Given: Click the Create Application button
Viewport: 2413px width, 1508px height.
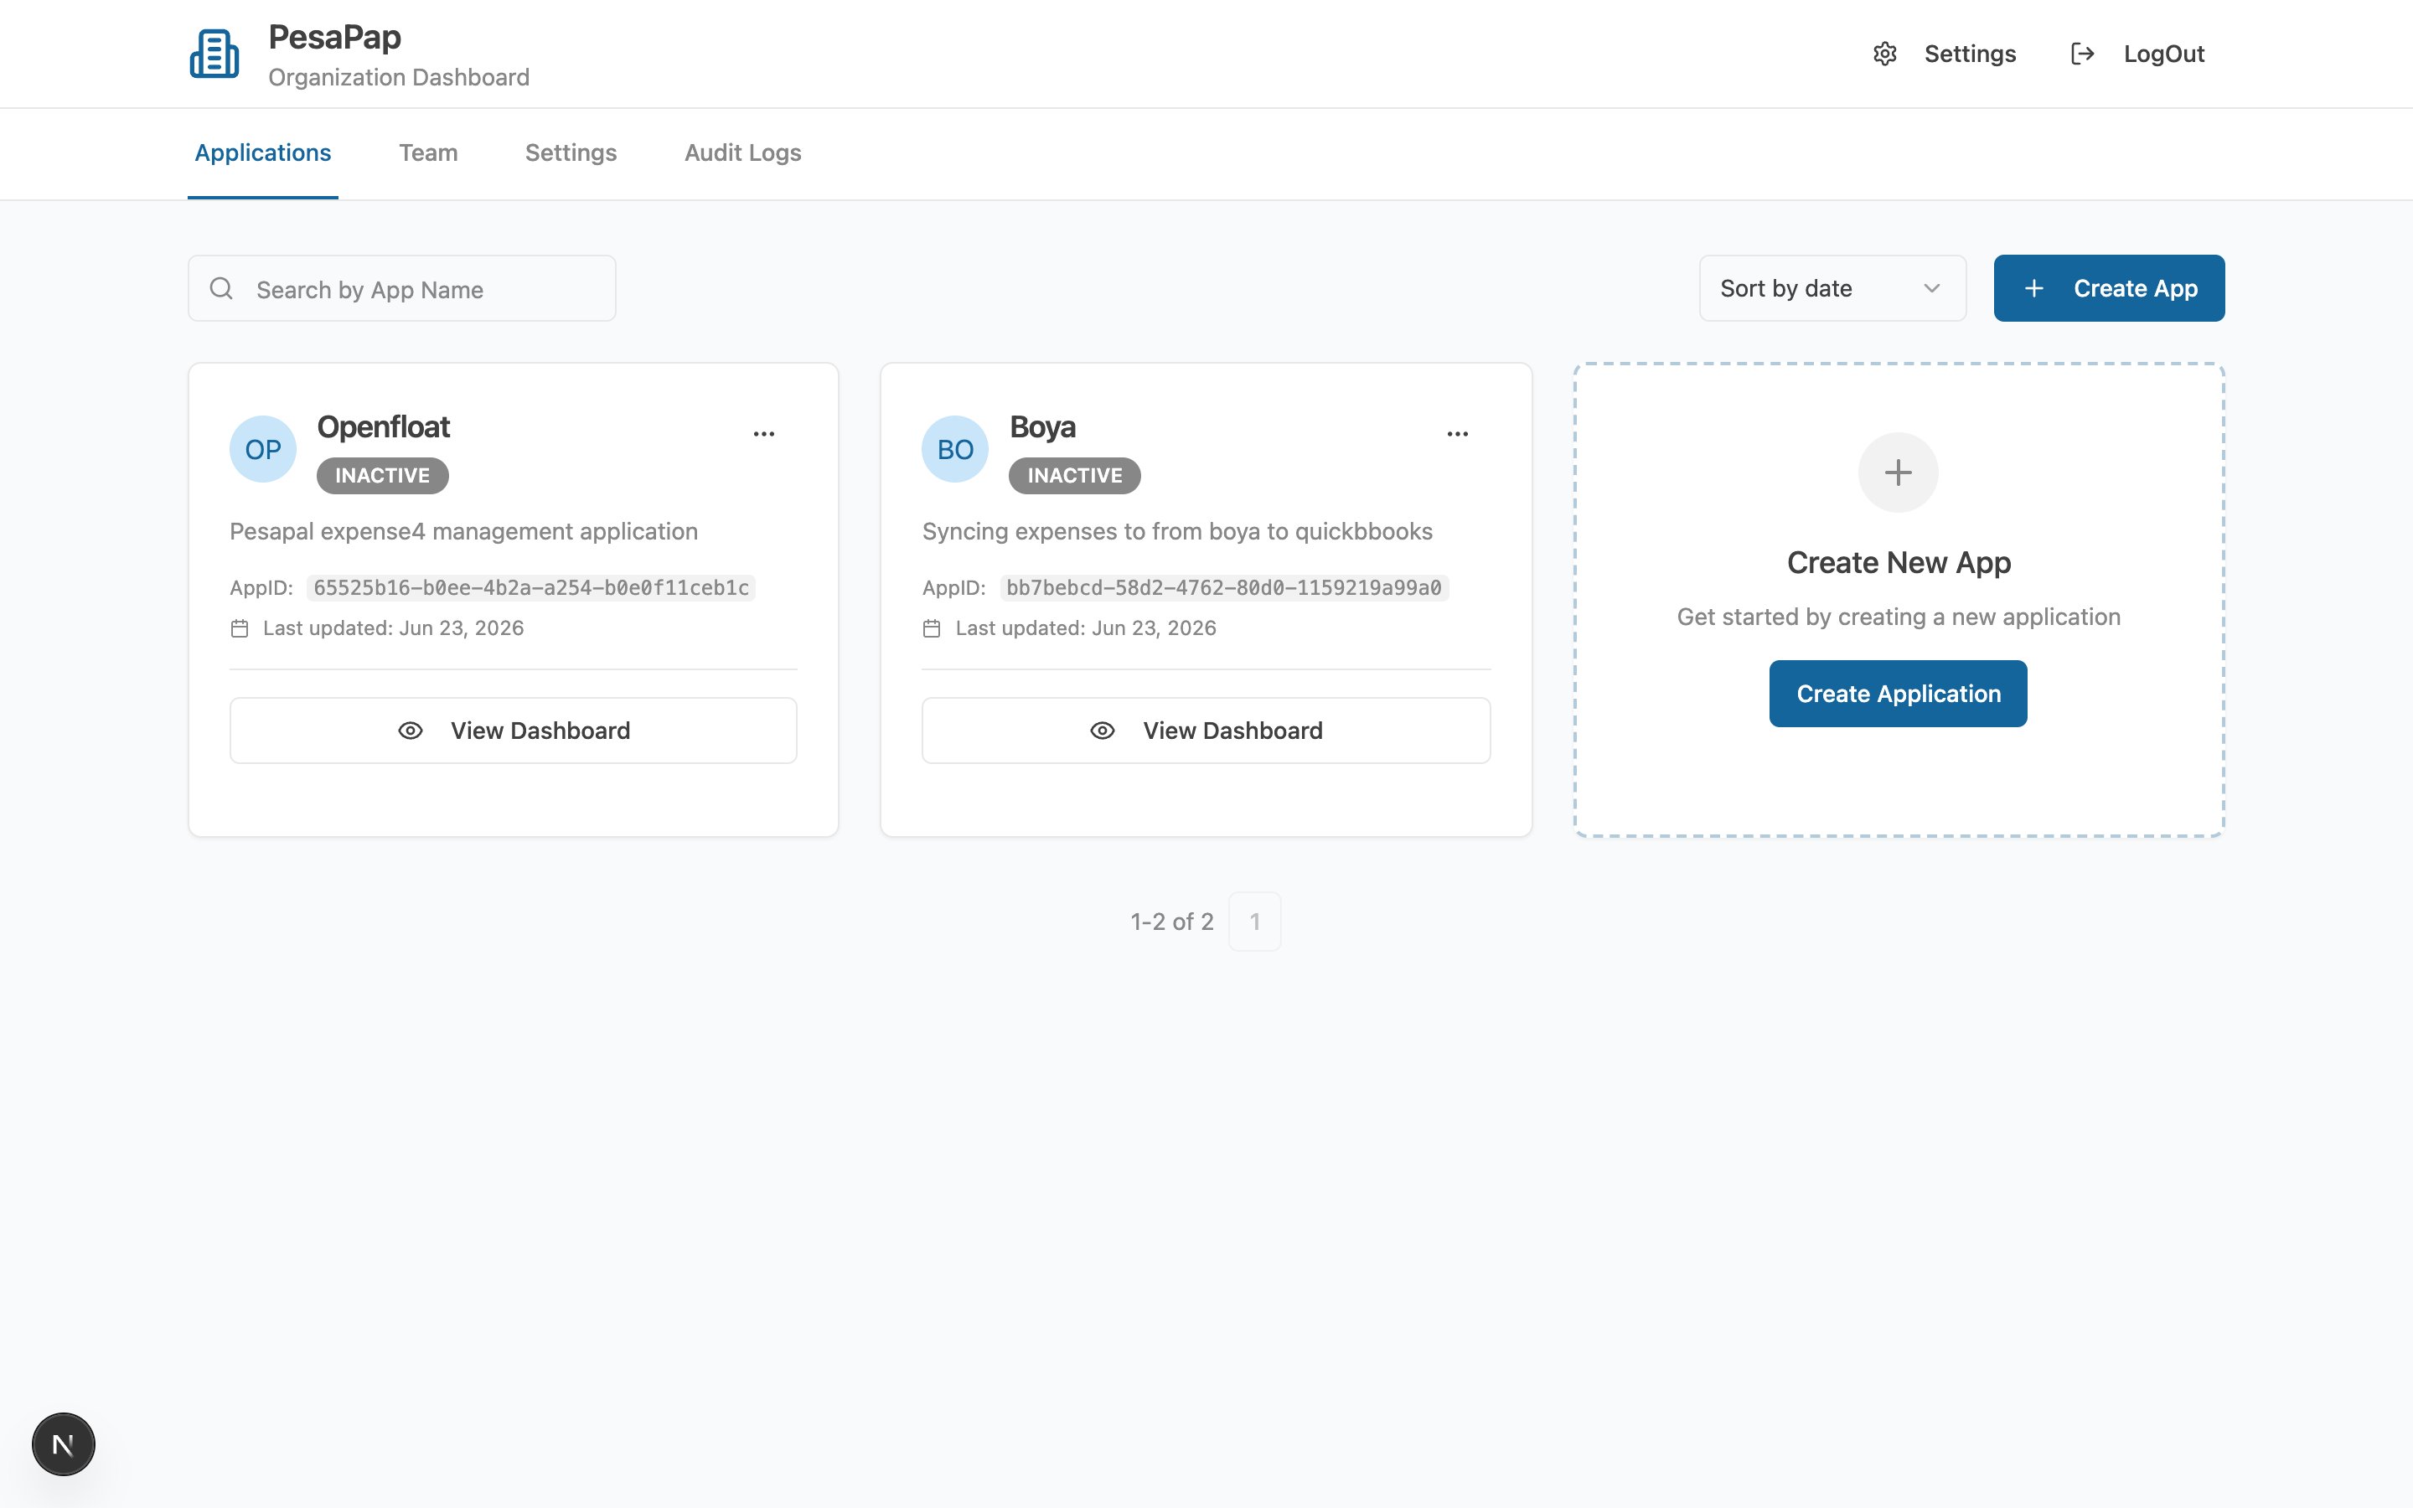Looking at the screenshot, I should tap(1898, 693).
